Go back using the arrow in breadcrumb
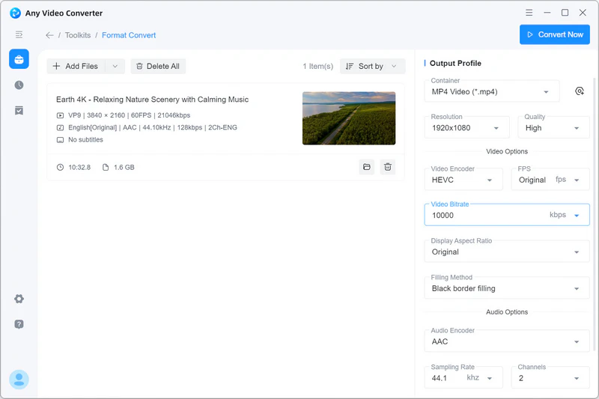 tap(49, 35)
